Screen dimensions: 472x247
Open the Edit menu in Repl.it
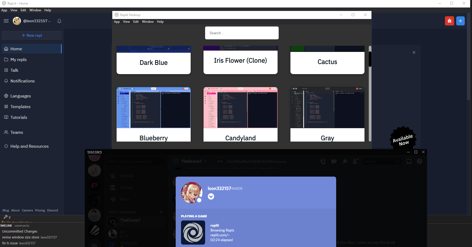click(23, 10)
